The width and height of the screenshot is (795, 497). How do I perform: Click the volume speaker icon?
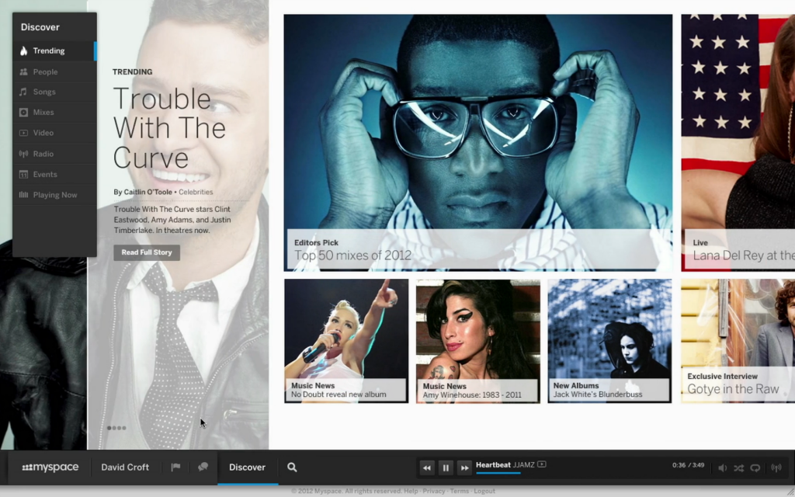point(723,467)
